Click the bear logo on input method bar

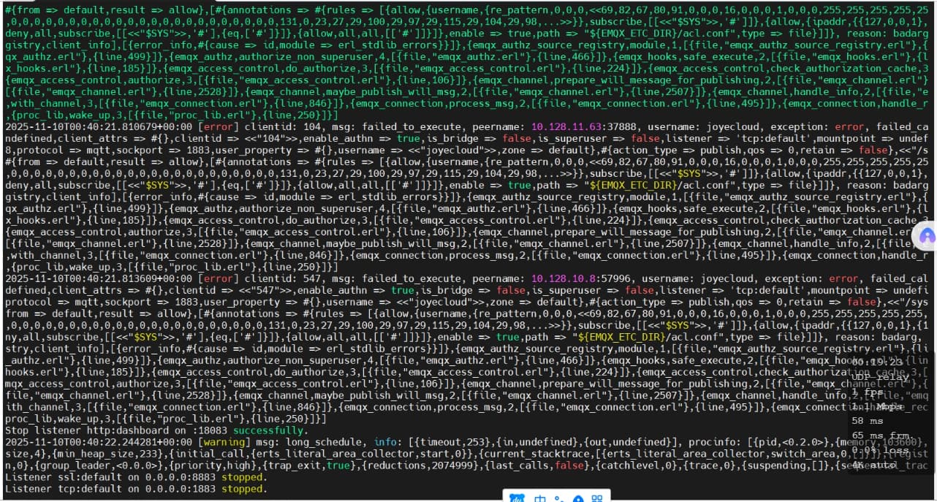(517, 498)
